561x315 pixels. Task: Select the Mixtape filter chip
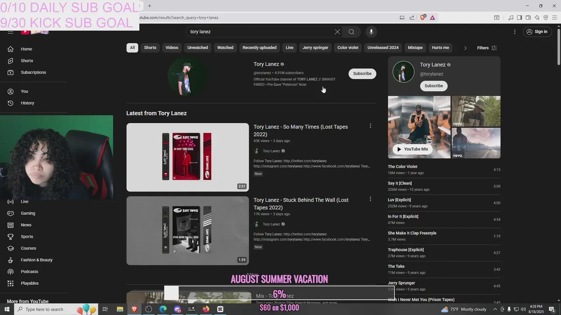point(415,48)
